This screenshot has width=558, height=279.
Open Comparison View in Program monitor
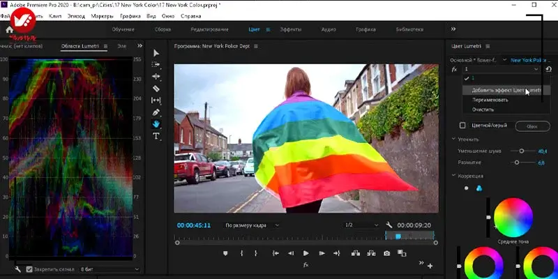point(402,253)
